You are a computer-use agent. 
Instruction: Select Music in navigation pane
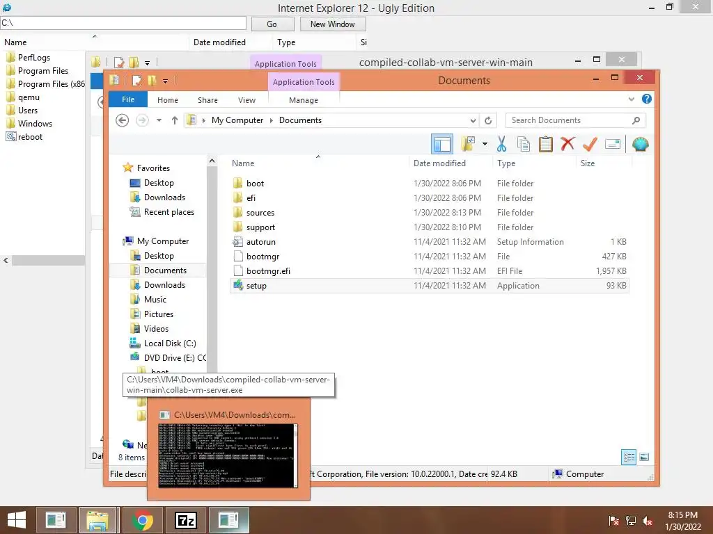pyautogui.click(x=148, y=300)
